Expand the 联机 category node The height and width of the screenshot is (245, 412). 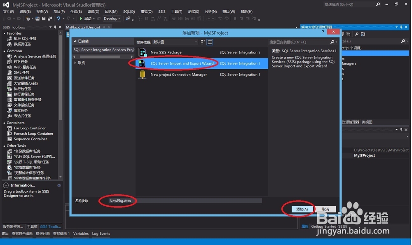[x=75, y=63]
